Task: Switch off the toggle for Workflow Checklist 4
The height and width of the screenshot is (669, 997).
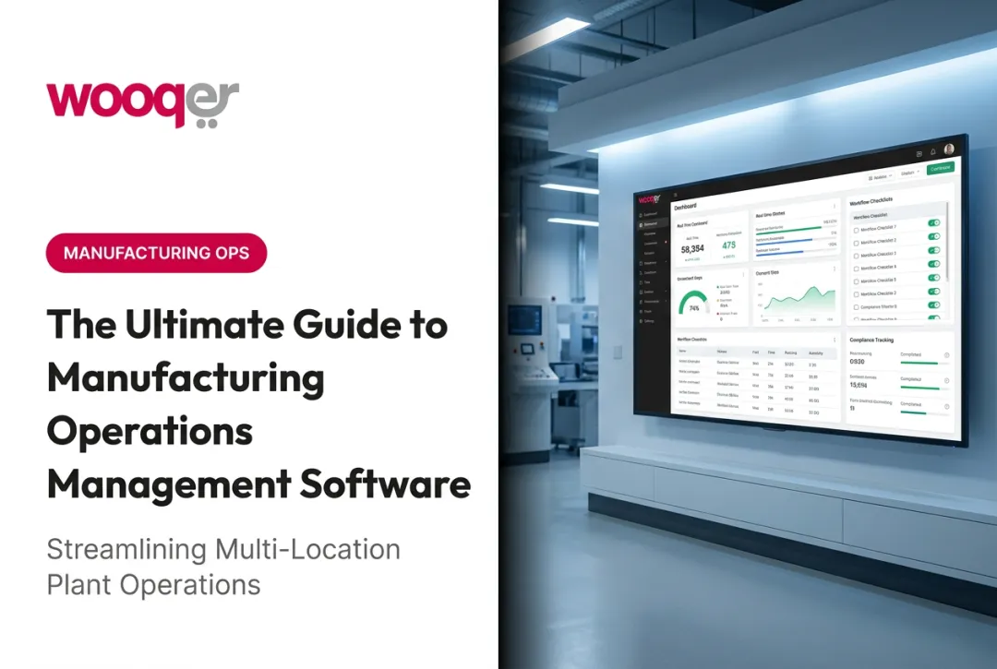Action: (x=934, y=264)
